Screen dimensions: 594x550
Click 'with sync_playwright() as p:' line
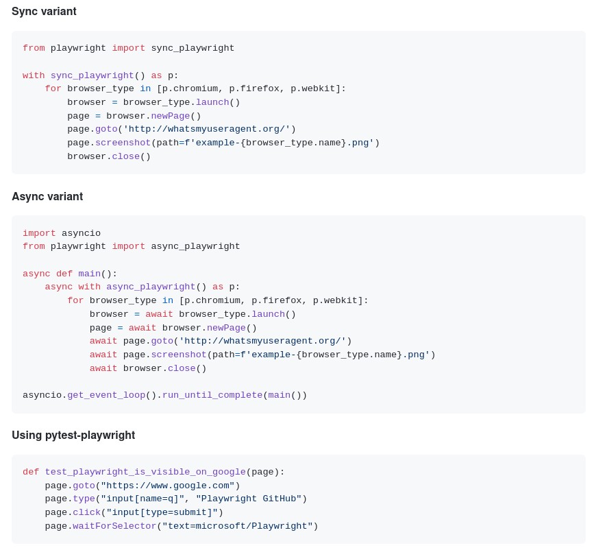point(101,75)
